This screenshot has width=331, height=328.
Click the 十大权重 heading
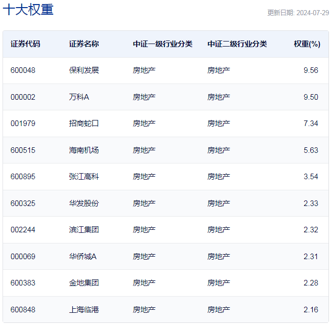pyautogui.click(x=28, y=9)
